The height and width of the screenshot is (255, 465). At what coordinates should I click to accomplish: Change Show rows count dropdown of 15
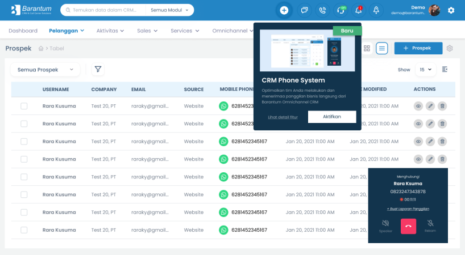tap(426, 70)
